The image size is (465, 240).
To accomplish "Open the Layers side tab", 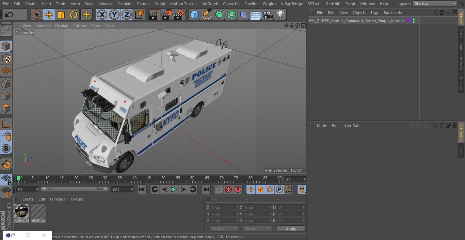I will coord(461,151).
